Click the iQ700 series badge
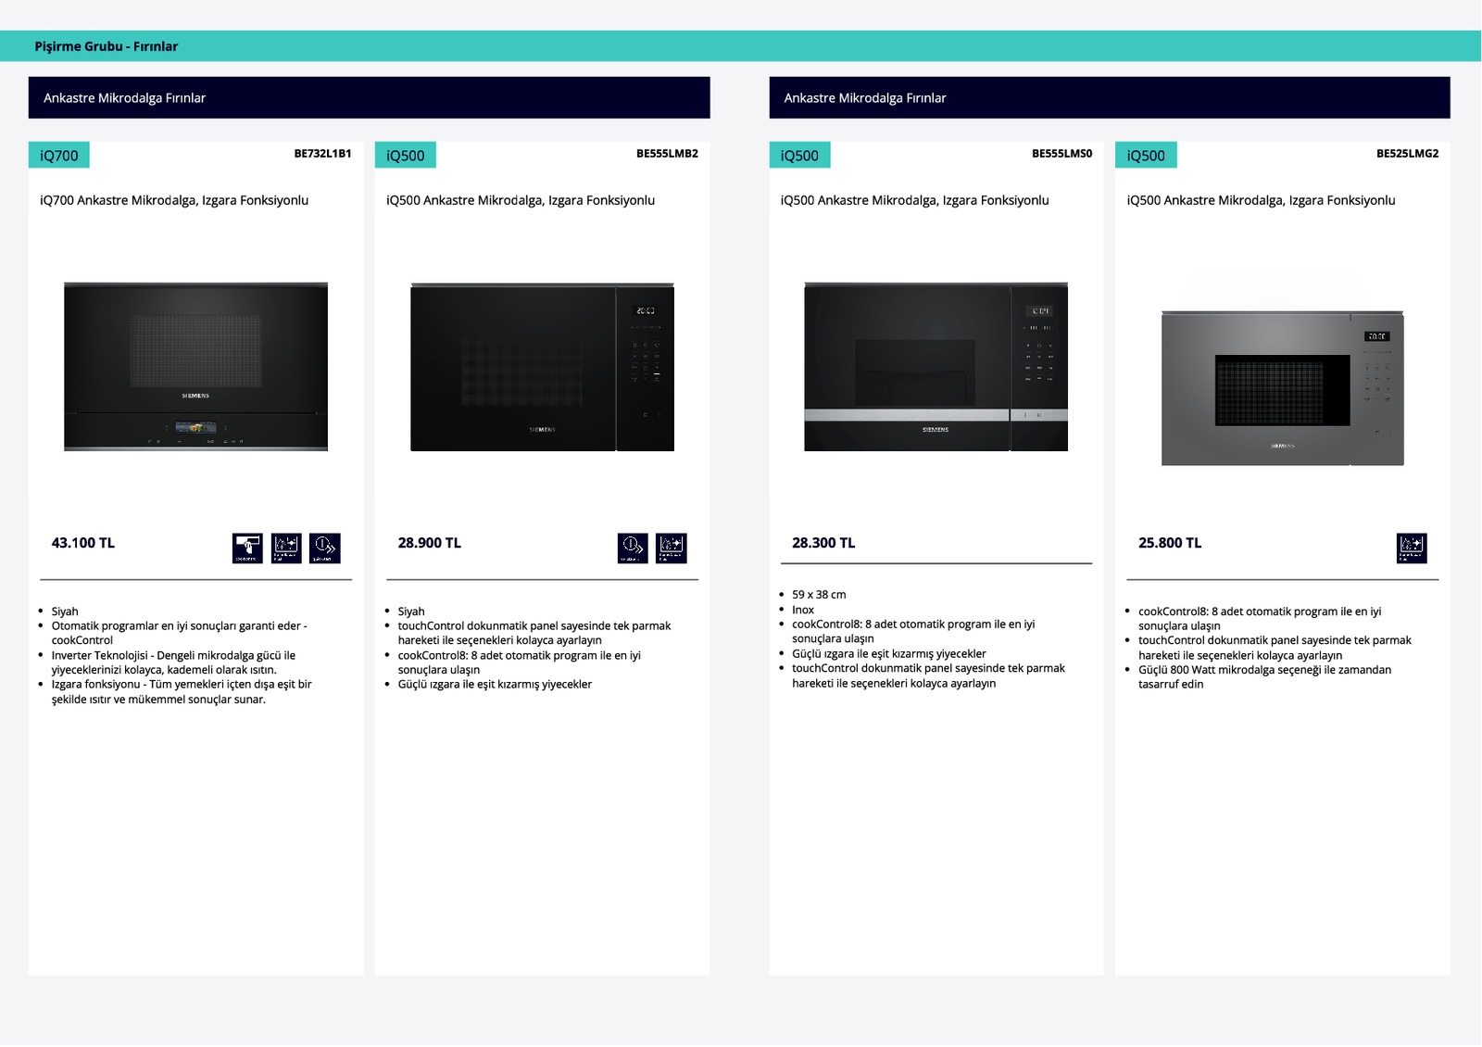Viewport: 1482px width, 1047px height. point(59,155)
